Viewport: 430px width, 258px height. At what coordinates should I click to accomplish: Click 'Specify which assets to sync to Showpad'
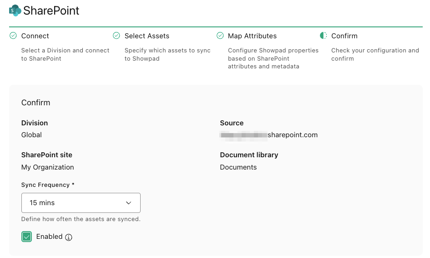click(x=167, y=54)
